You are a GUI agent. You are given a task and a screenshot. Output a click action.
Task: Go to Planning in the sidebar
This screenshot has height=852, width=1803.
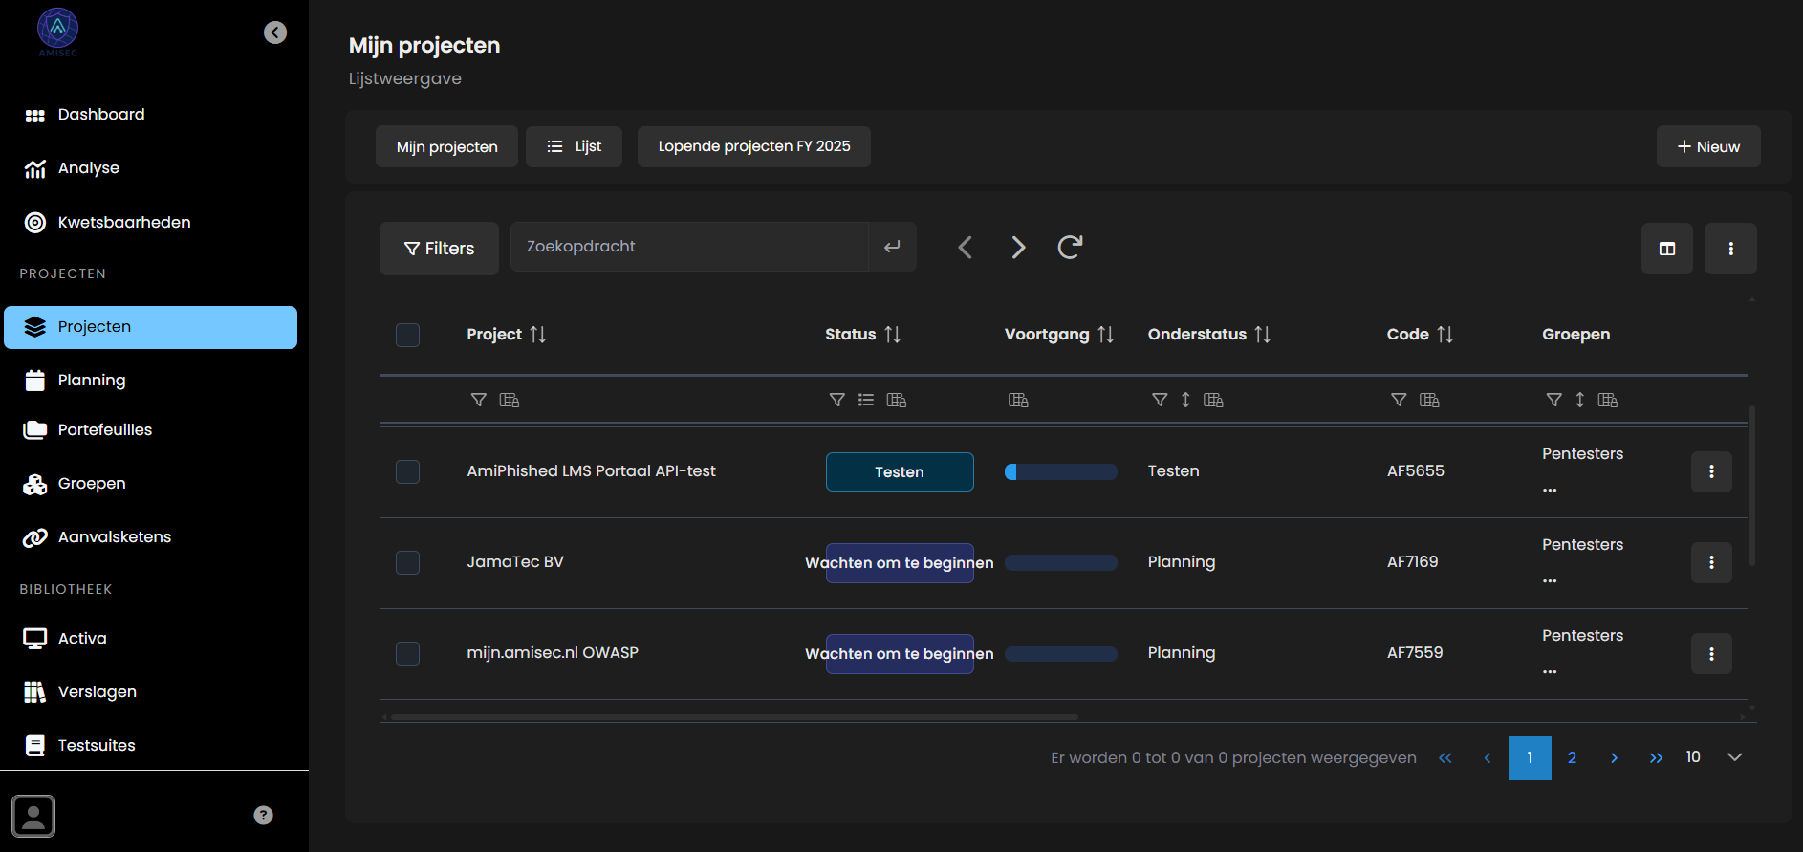pyautogui.click(x=92, y=381)
